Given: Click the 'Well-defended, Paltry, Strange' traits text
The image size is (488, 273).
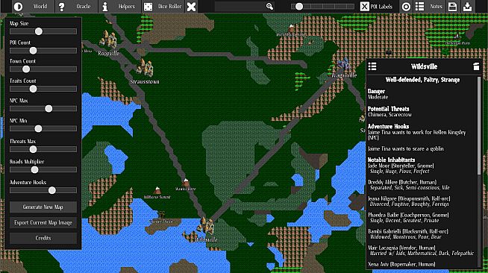Looking at the screenshot, I should click(422, 80).
